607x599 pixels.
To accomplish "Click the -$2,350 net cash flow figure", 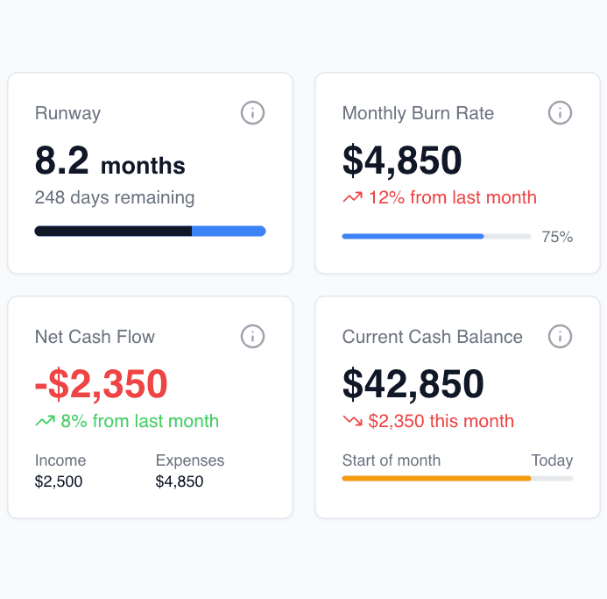I will 101,384.
